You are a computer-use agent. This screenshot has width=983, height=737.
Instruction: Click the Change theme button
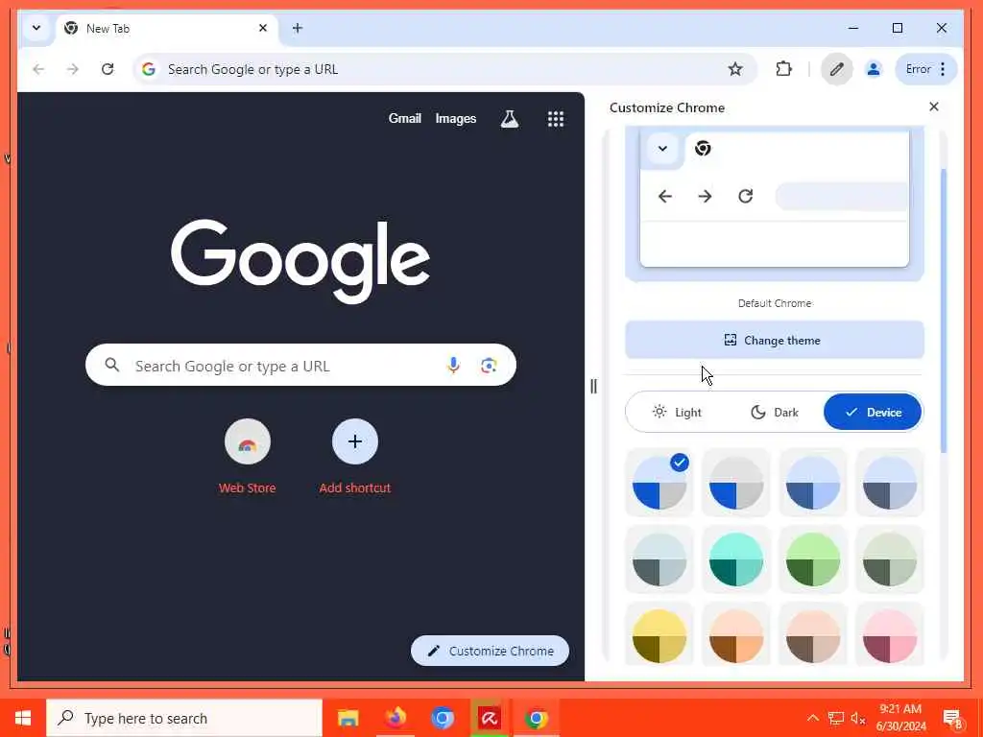point(775,340)
